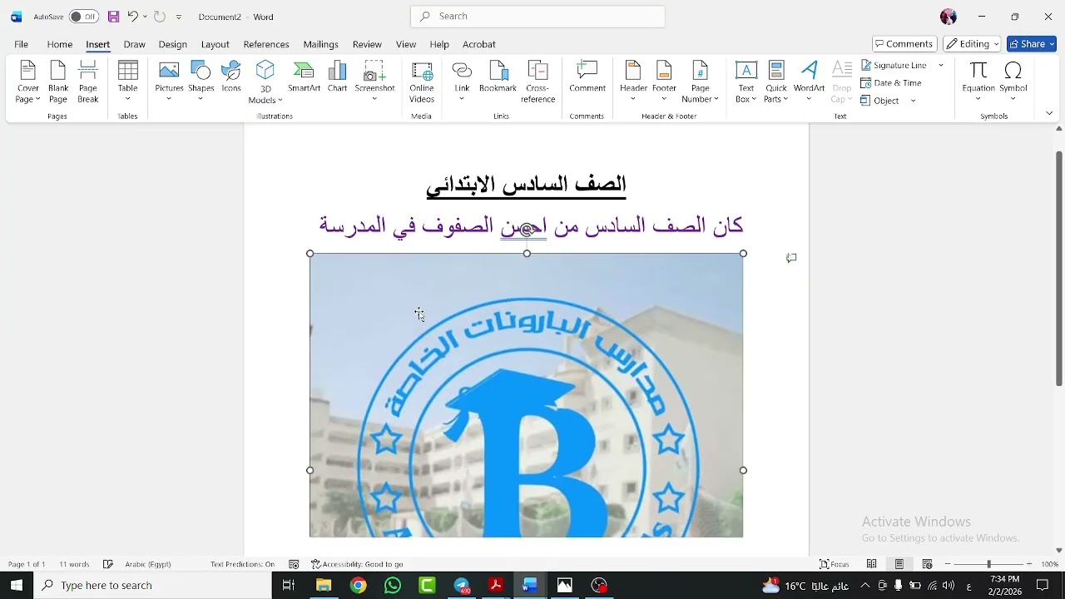Screen dimensions: 1065x599
Task: Click the Screenshot tool
Action: 374,82
